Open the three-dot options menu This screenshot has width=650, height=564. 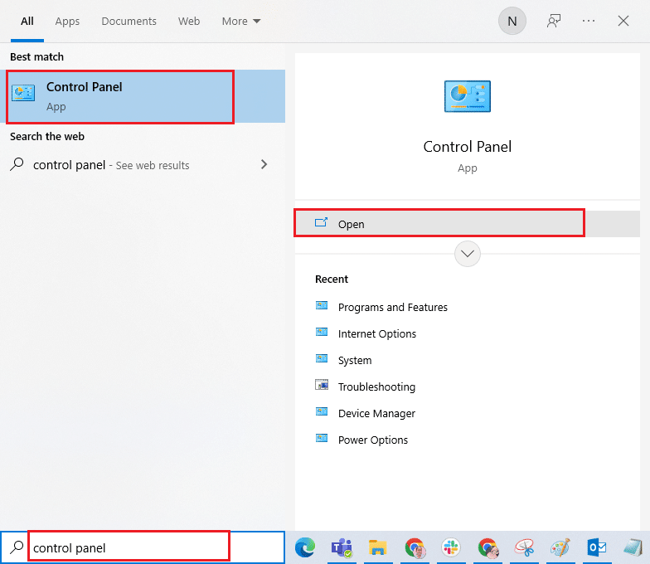point(589,22)
